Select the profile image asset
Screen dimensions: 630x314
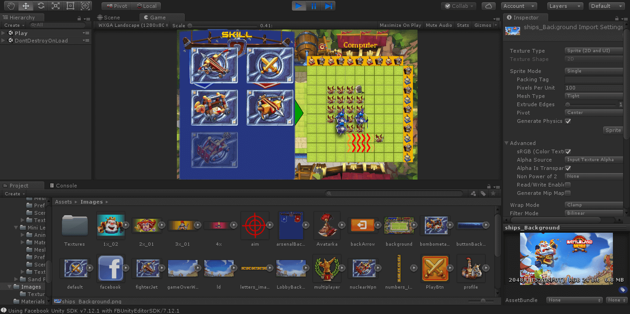[x=471, y=268]
